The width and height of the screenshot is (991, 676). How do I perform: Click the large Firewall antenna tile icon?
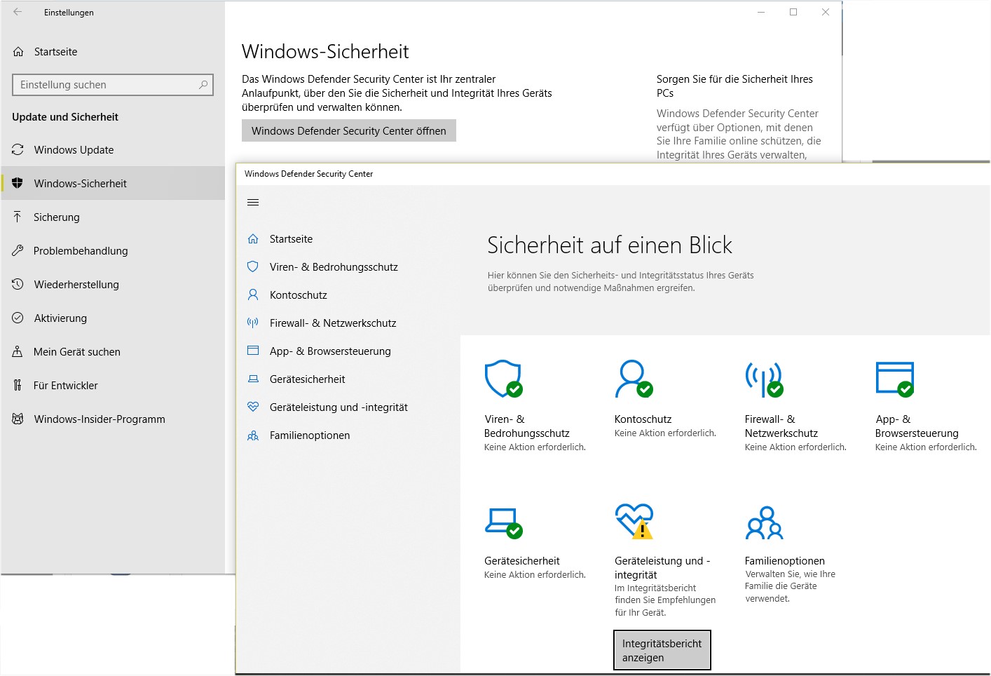click(765, 379)
